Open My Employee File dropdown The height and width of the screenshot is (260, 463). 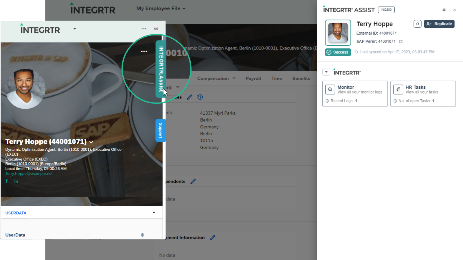point(161,9)
